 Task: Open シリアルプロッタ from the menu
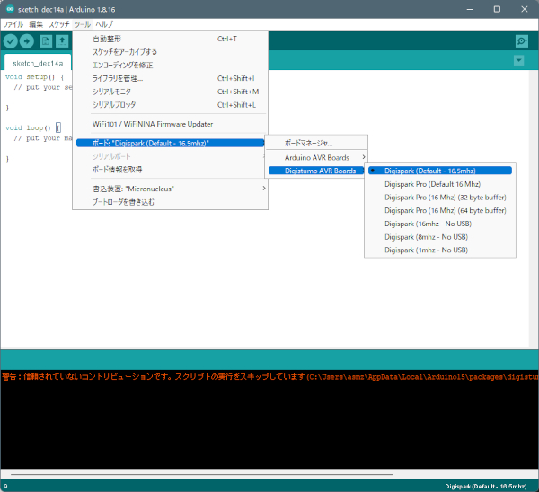click(170, 105)
